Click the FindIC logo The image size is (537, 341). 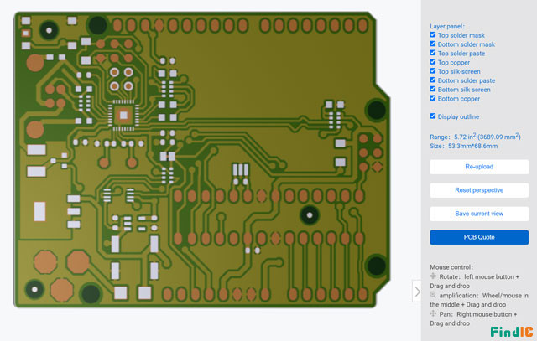(x=512, y=332)
